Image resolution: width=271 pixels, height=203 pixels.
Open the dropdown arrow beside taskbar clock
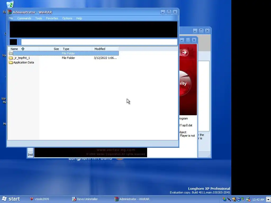268,200
